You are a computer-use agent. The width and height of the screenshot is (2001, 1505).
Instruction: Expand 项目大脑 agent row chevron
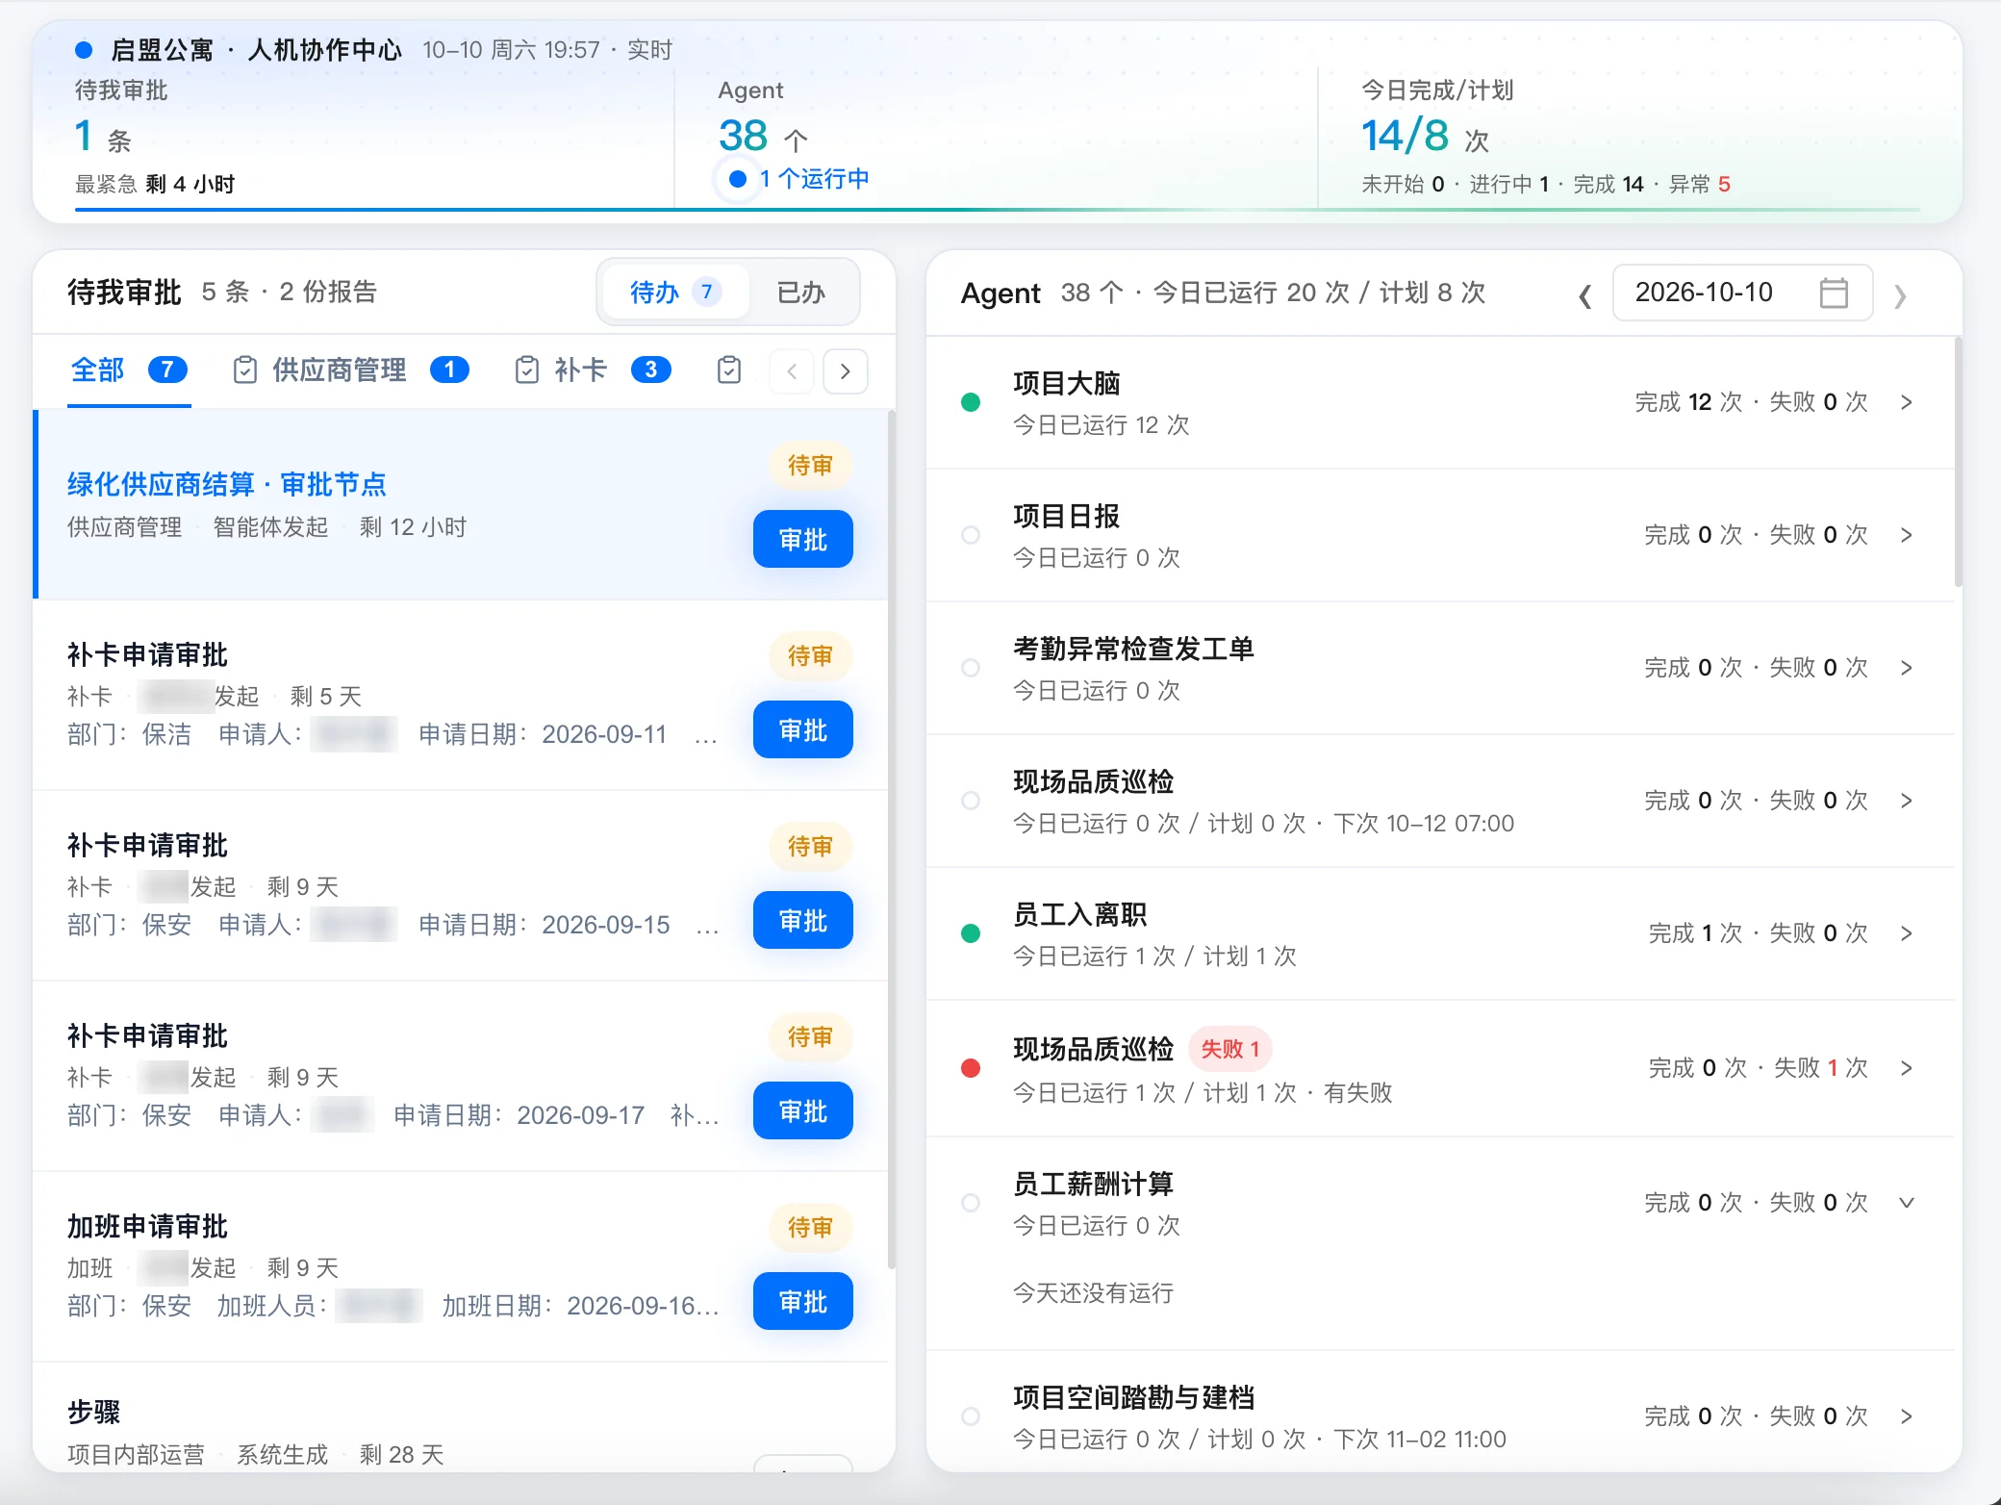(1907, 402)
